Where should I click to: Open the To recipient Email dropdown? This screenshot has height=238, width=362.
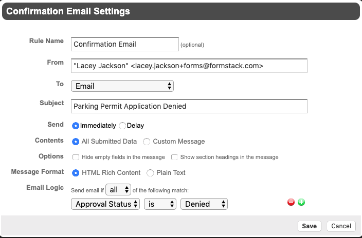tap(122, 86)
